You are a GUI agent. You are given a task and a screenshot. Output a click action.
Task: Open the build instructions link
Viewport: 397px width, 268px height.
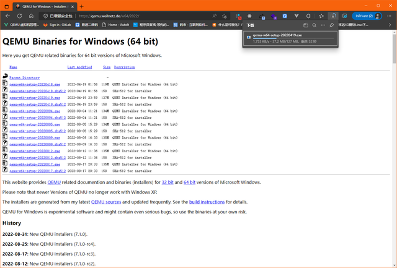coord(207,202)
